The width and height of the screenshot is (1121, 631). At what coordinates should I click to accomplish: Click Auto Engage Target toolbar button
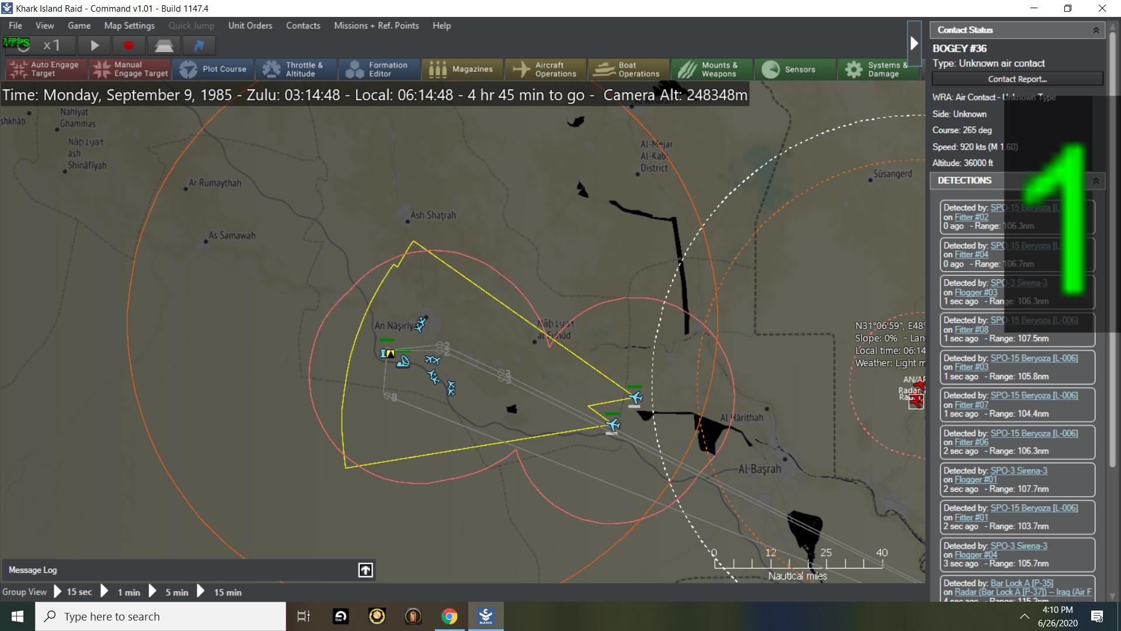46,69
